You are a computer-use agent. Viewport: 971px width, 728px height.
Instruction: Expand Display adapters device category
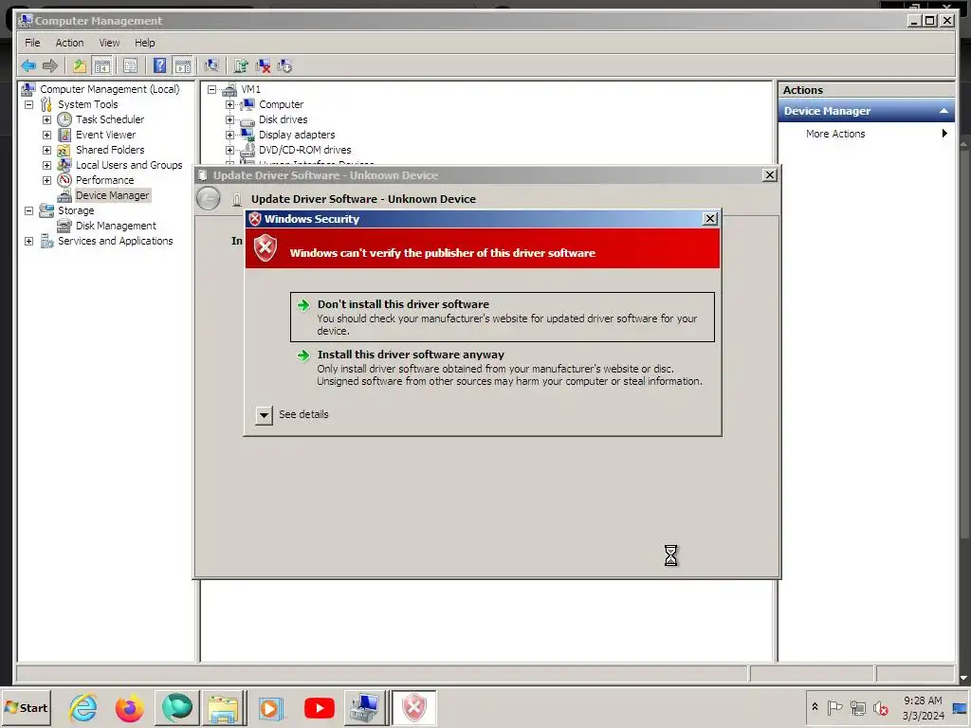click(x=229, y=135)
